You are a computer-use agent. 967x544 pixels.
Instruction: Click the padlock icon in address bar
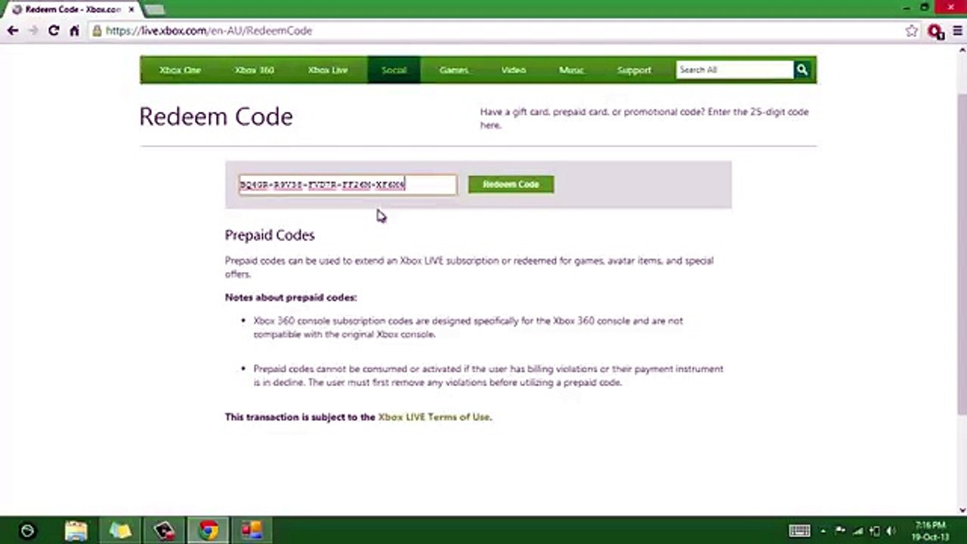[97, 31]
